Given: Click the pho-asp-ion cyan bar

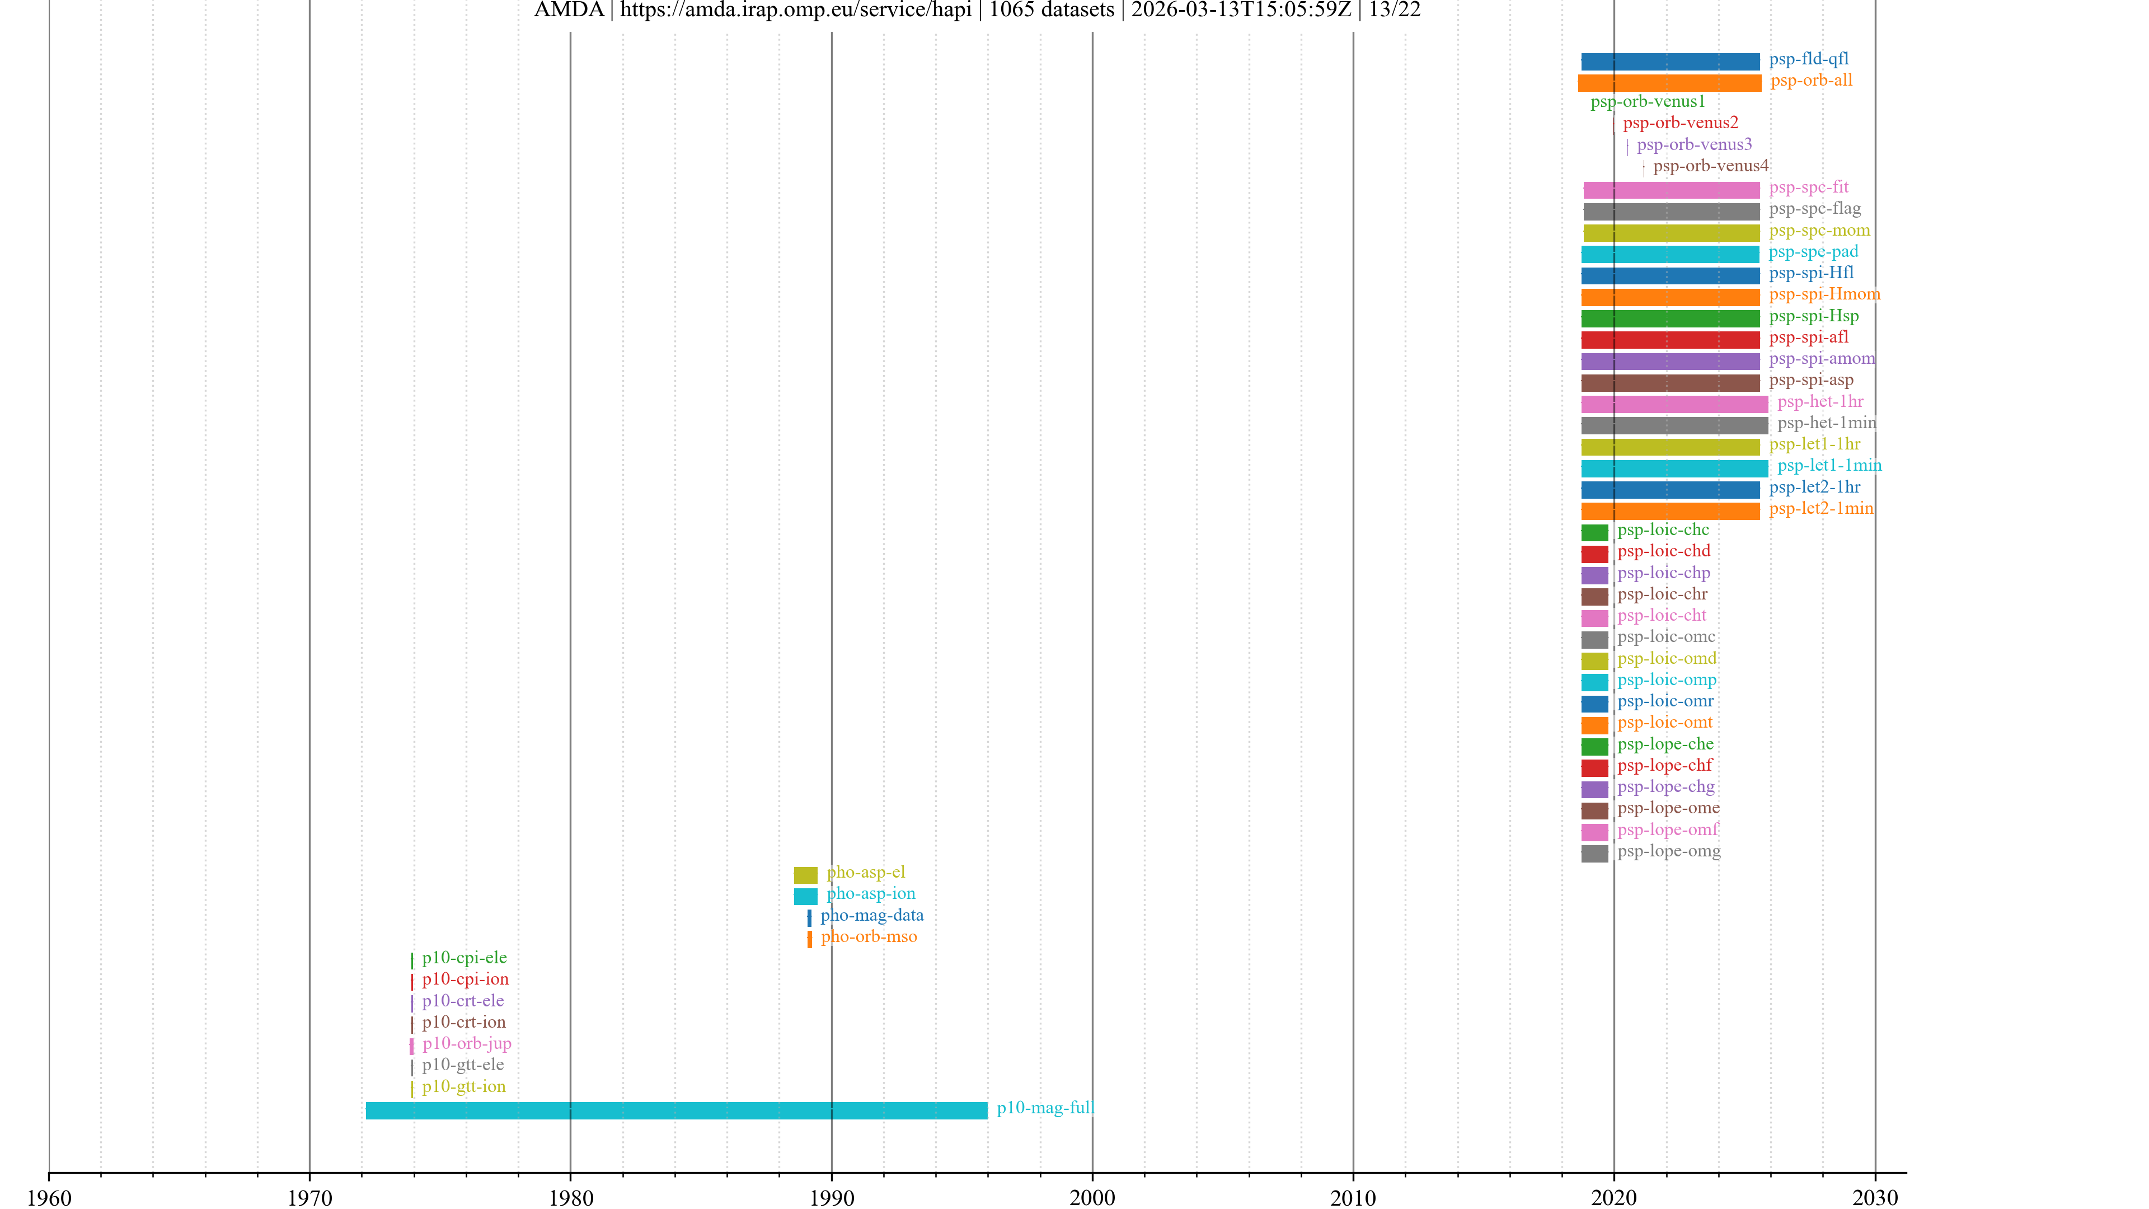Looking at the screenshot, I should tap(805, 896).
